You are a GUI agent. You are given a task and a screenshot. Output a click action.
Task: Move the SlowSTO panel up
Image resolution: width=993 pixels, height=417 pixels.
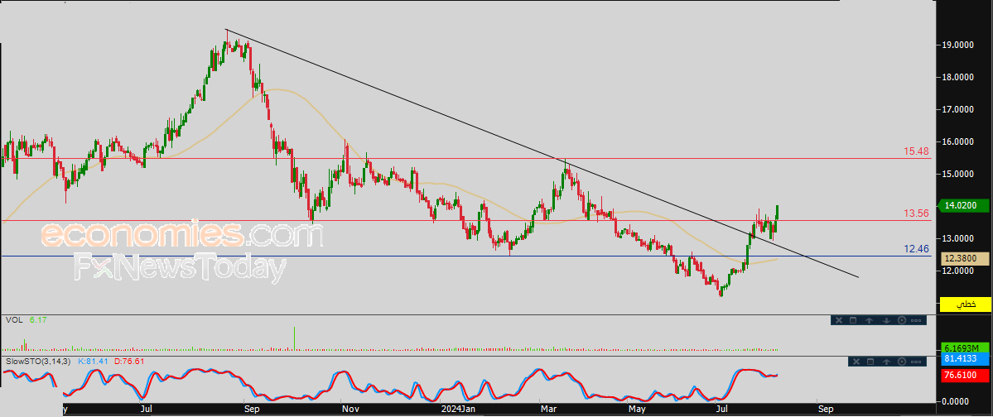click(x=885, y=362)
